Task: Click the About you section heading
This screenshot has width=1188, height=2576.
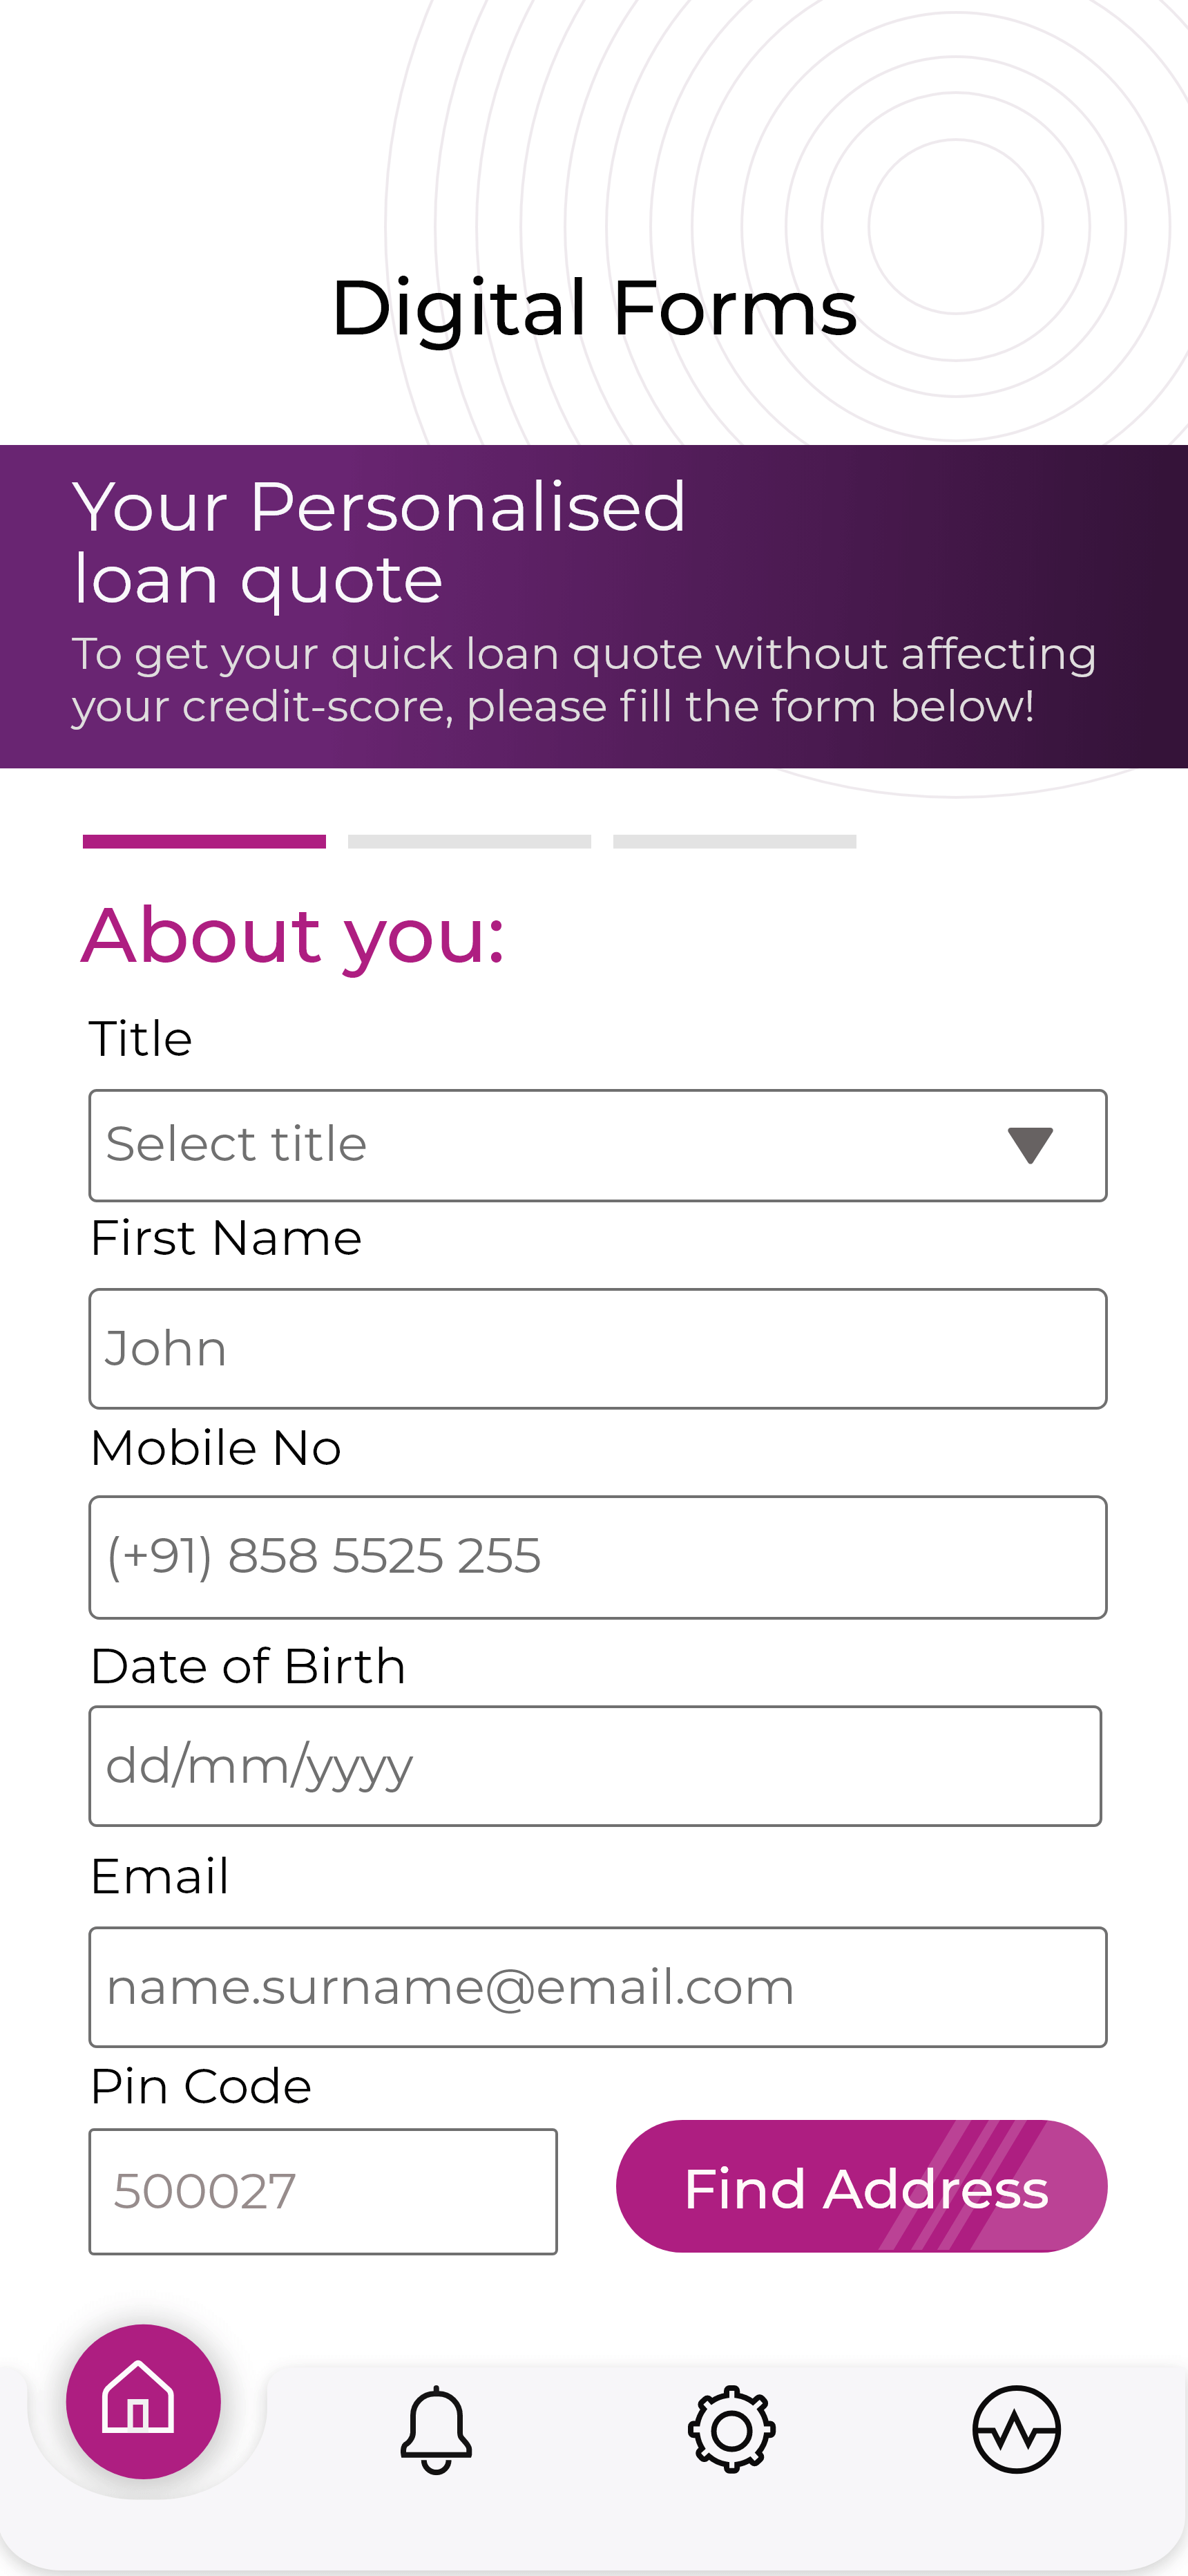Action: coord(293,935)
